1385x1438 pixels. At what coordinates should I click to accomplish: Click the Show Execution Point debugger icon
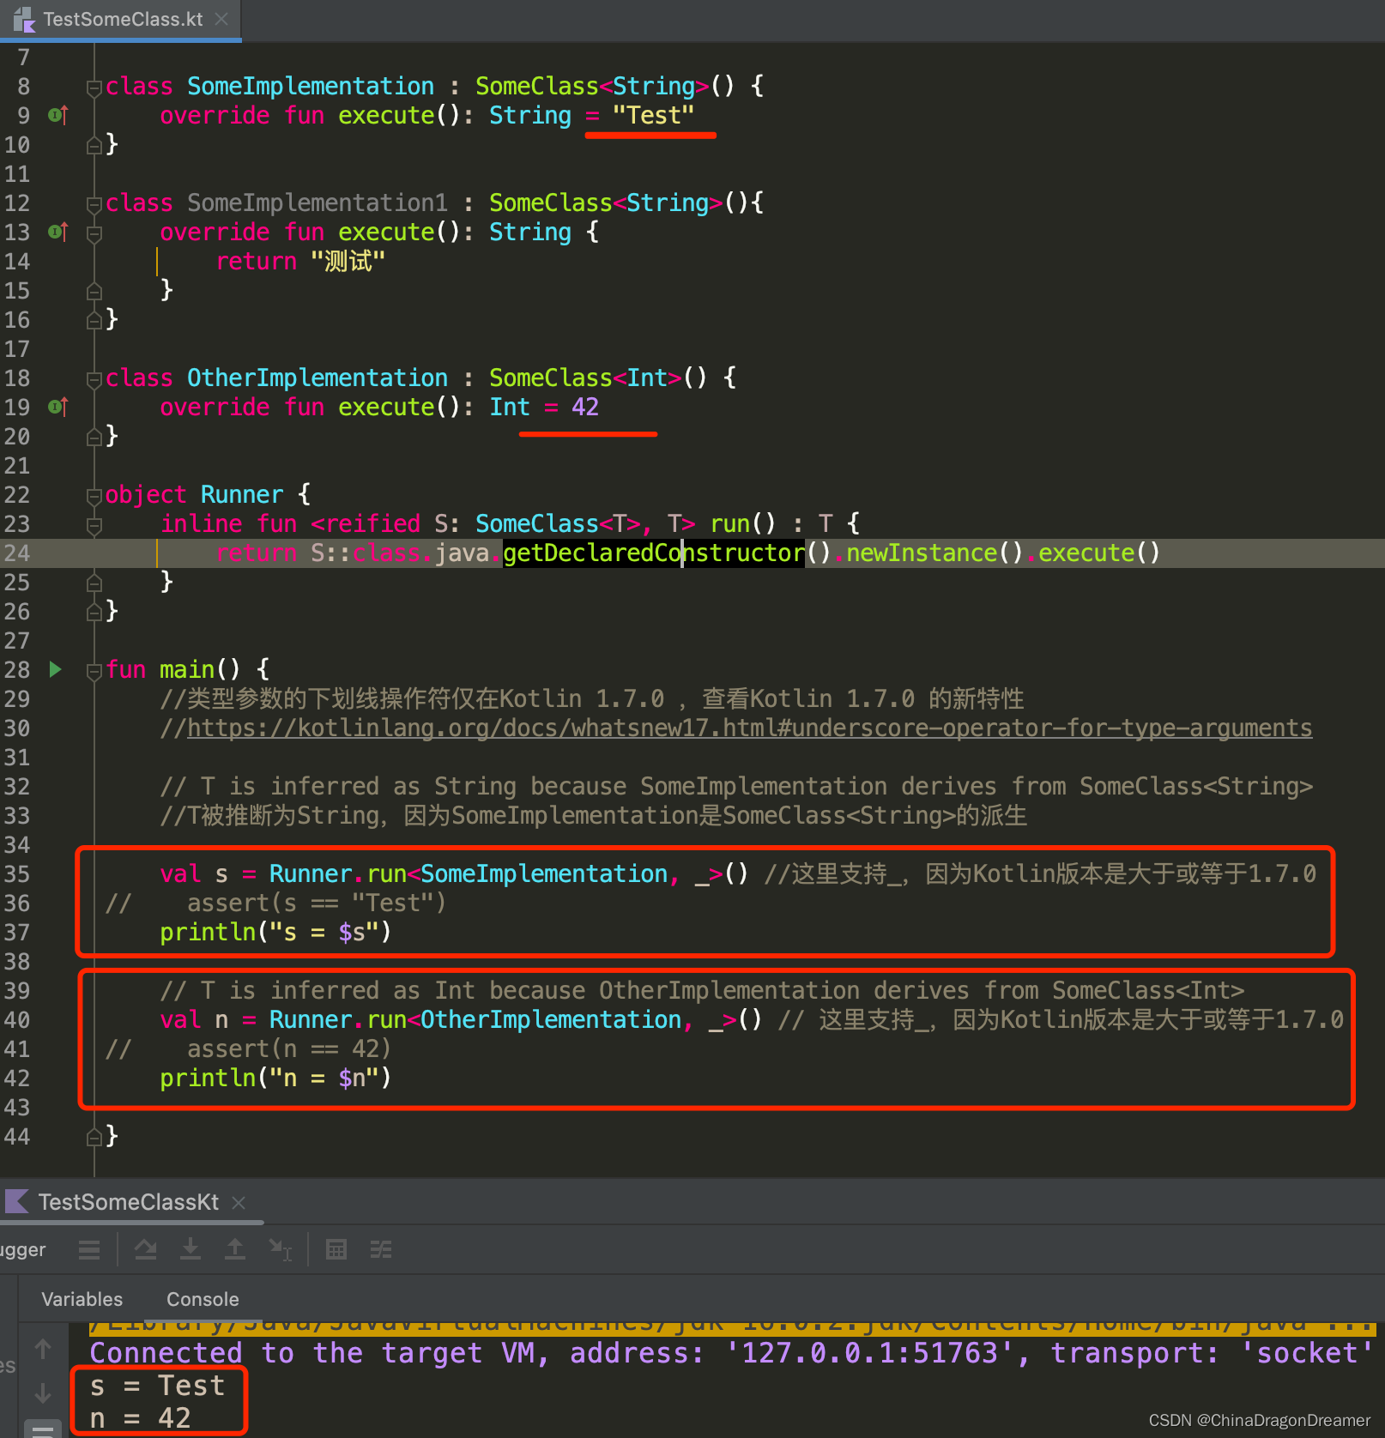(x=89, y=1250)
